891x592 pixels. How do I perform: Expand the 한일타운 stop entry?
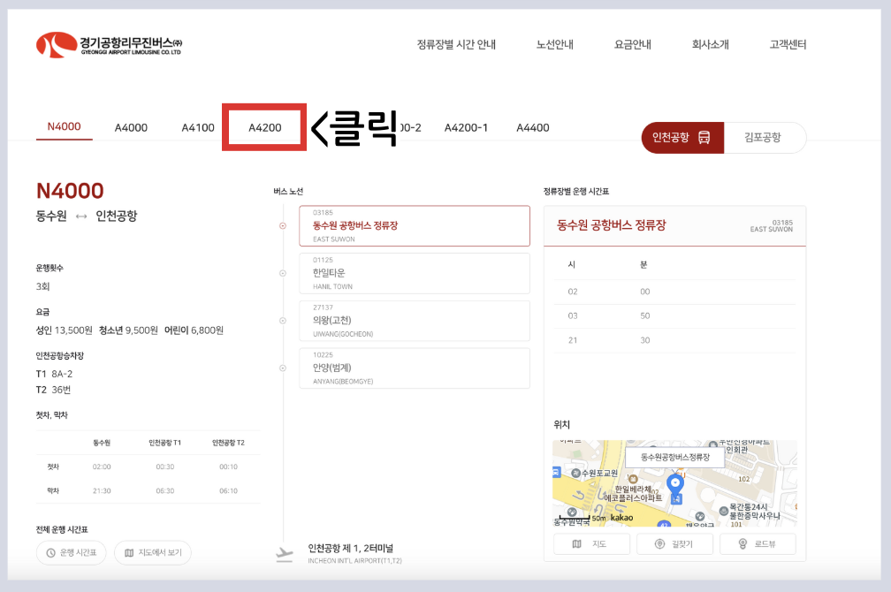(415, 273)
